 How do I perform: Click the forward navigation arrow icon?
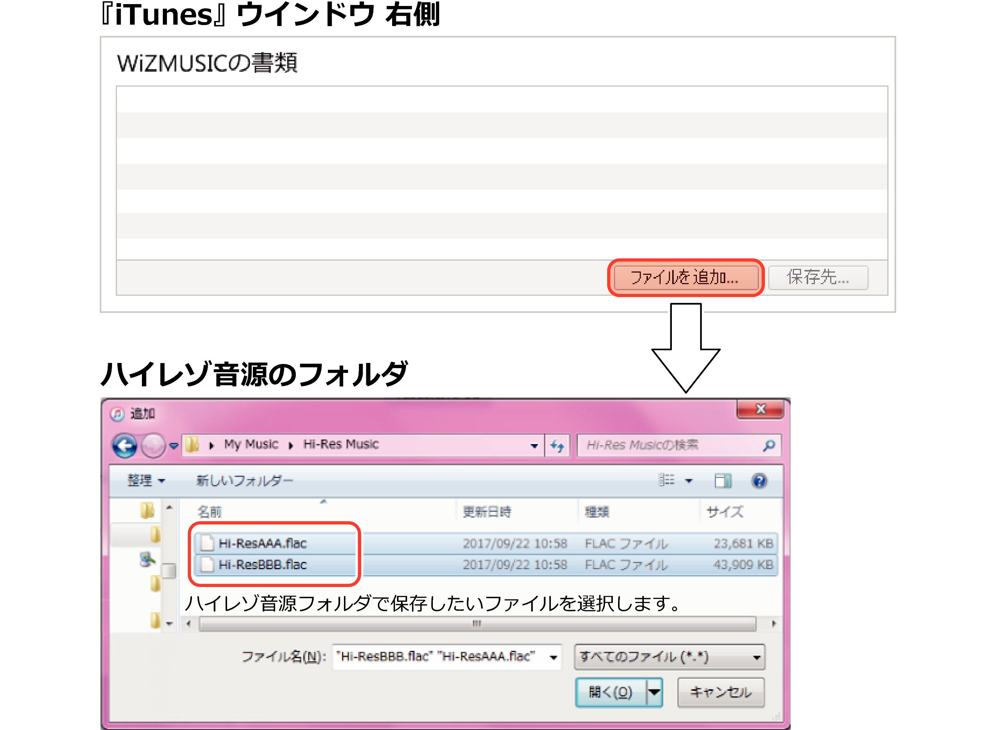[153, 445]
